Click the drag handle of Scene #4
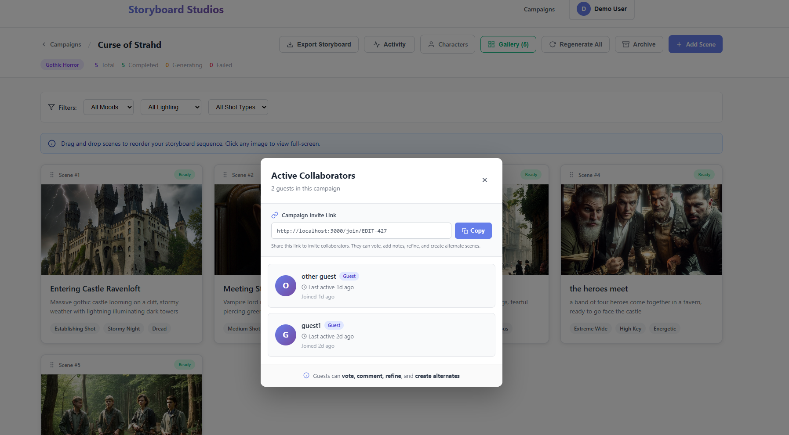789x435 pixels. click(571, 175)
